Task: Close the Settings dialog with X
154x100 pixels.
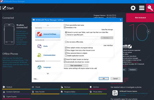Action: point(121,20)
